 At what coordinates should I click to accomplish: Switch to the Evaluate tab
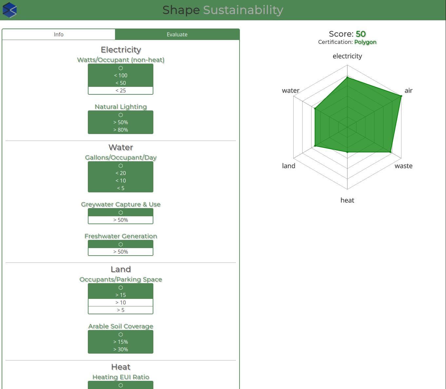177,34
